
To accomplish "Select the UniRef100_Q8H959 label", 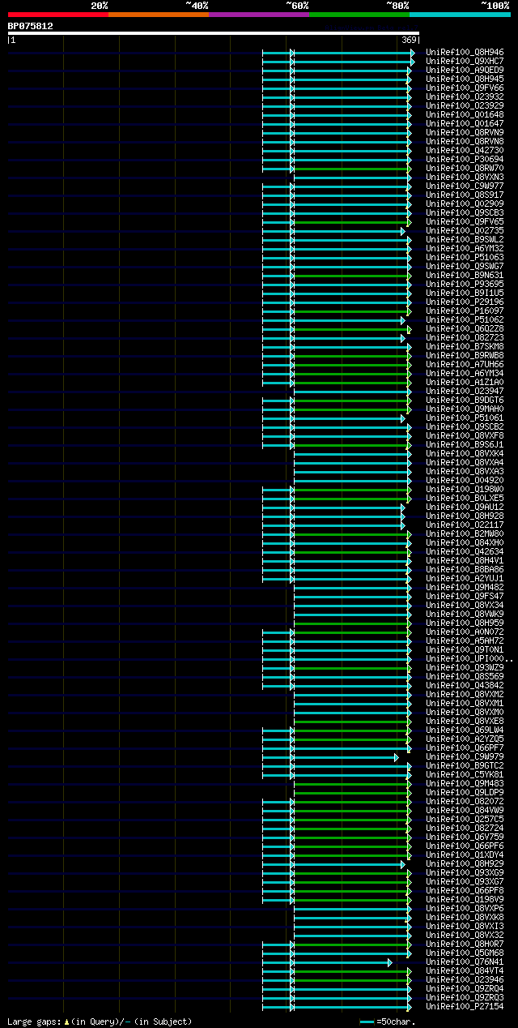I will (465, 623).
